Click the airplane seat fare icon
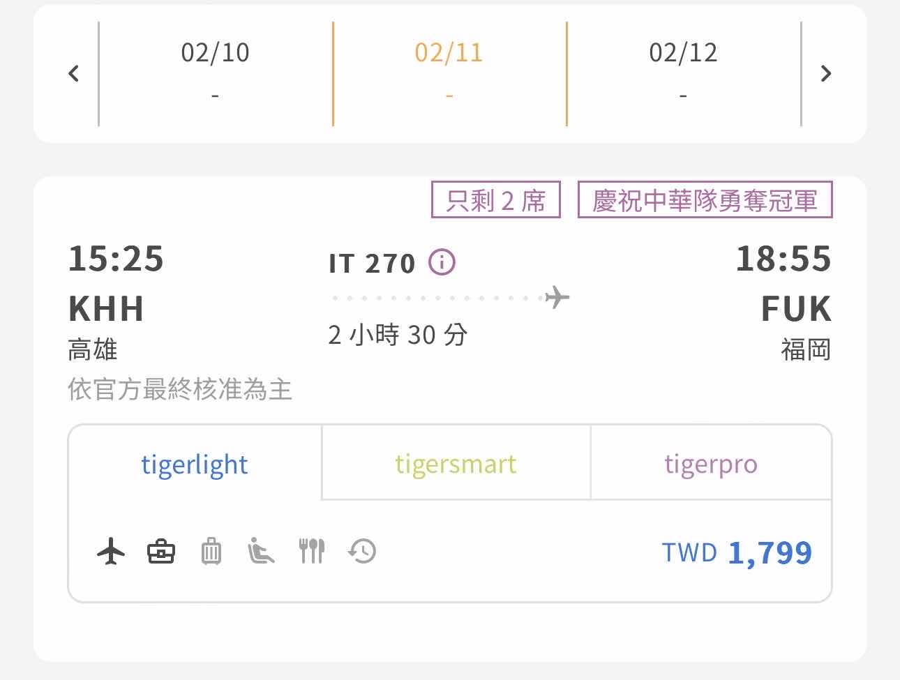 111,552
